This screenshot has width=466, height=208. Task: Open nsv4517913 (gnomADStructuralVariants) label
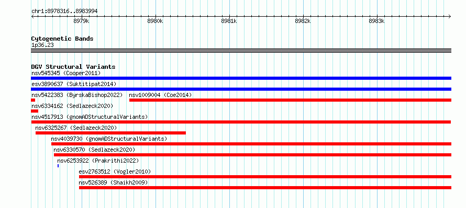pos(90,117)
